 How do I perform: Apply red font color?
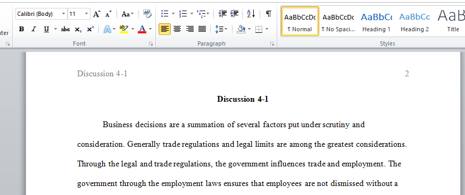click(x=143, y=29)
